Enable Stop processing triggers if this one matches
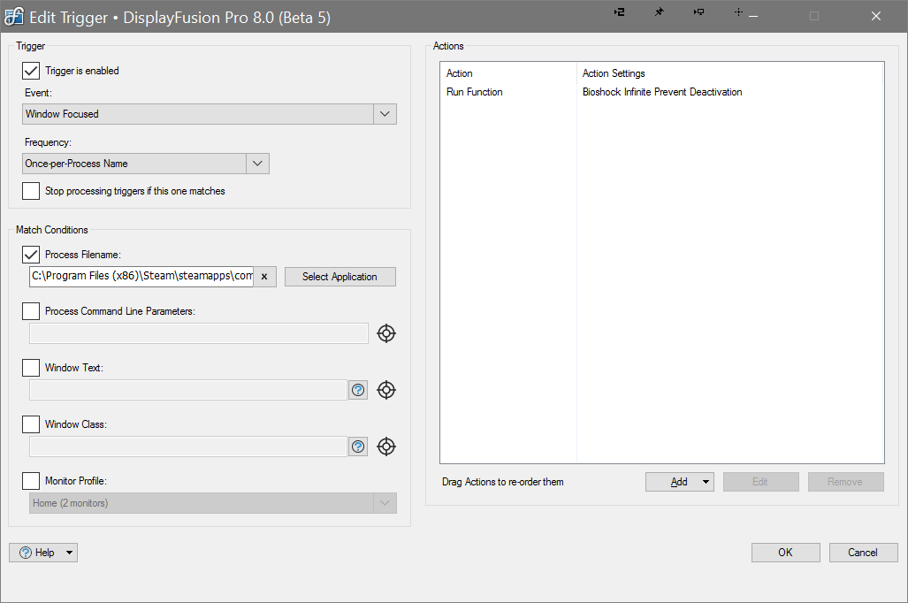The height and width of the screenshot is (603, 908). click(x=31, y=191)
